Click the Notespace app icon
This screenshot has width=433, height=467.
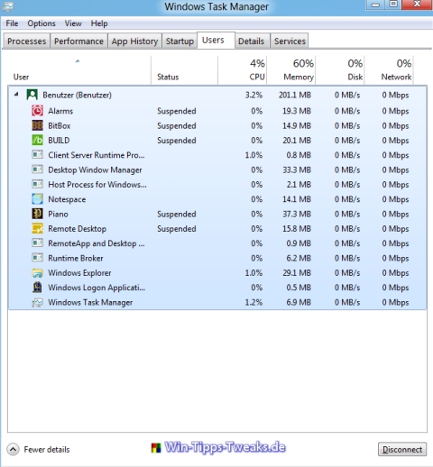(x=37, y=199)
